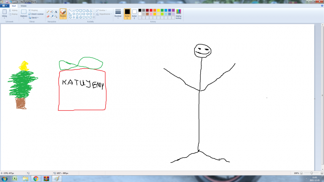Click the Przytnij crop button
The height and width of the screenshot is (182, 324).
[x=33, y=10]
